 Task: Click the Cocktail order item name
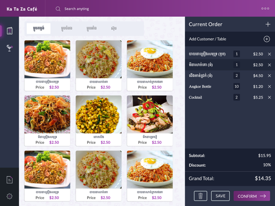point(195,98)
